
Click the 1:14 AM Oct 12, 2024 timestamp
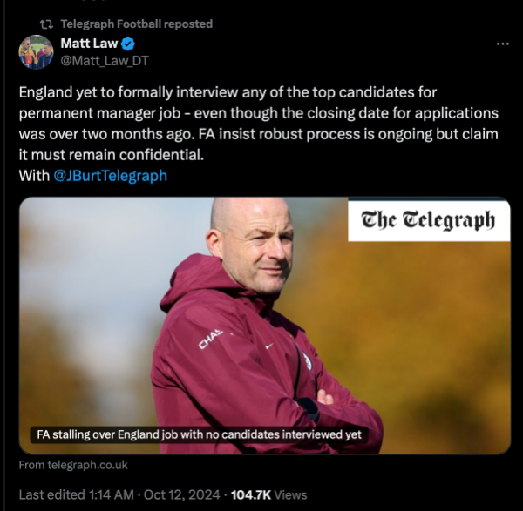click(x=154, y=494)
